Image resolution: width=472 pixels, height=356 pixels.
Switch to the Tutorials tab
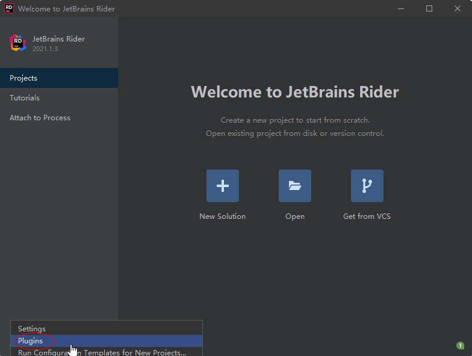click(59, 97)
